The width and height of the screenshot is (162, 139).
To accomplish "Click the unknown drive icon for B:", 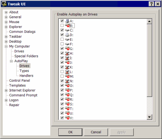I will pos(67,25).
